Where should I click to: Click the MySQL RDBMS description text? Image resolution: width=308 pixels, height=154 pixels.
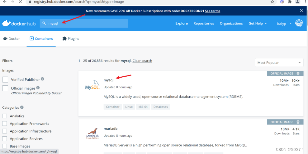pyautogui.click(x=173, y=97)
